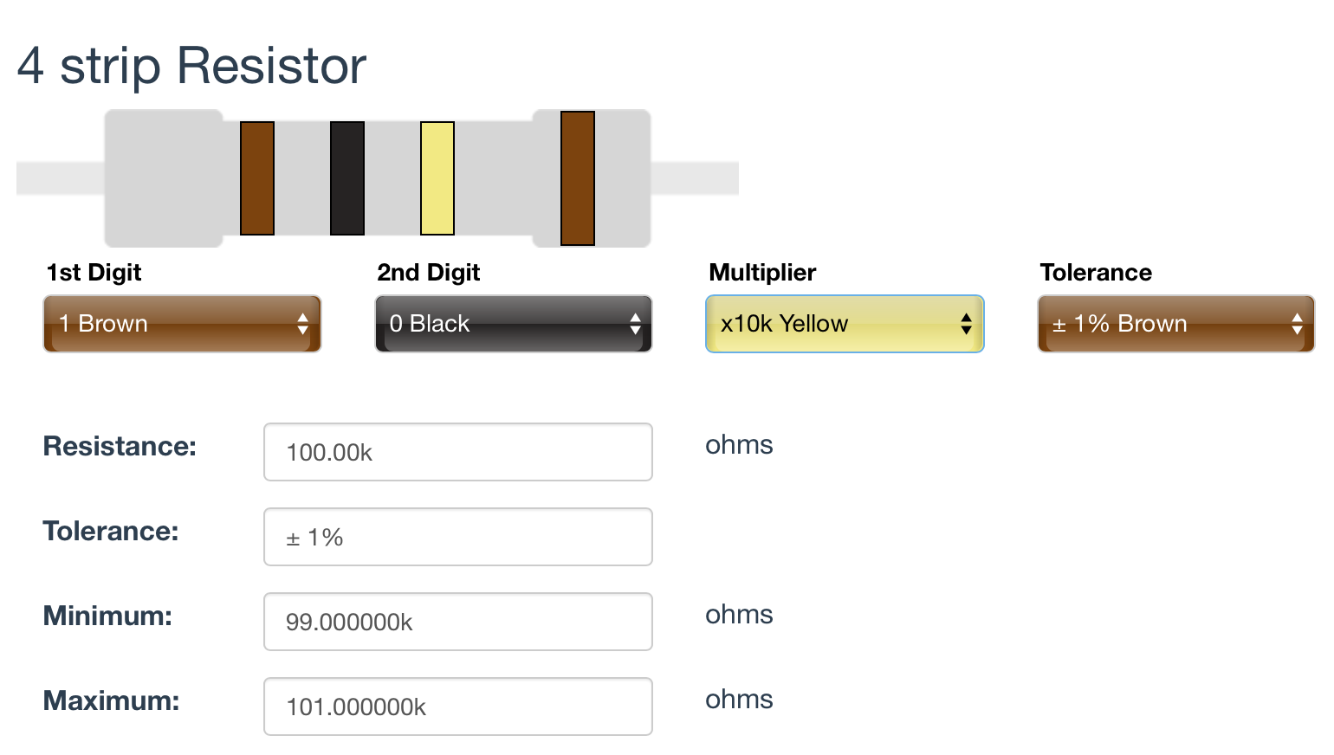Click the Maximum field showing 101.000000k

[x=458, y=707]
